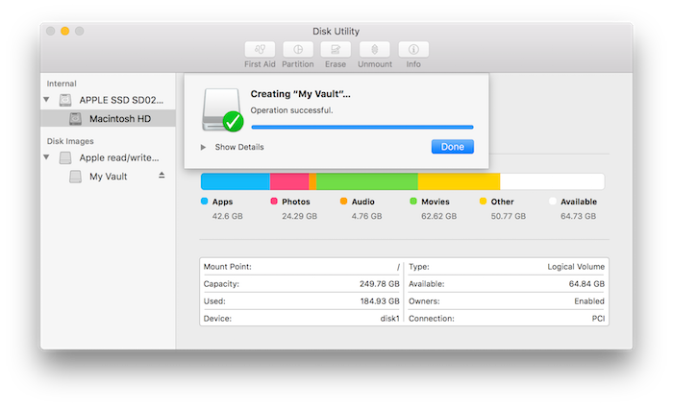Click the Operation successful message
673x407 pixels.
click(292, 110)
